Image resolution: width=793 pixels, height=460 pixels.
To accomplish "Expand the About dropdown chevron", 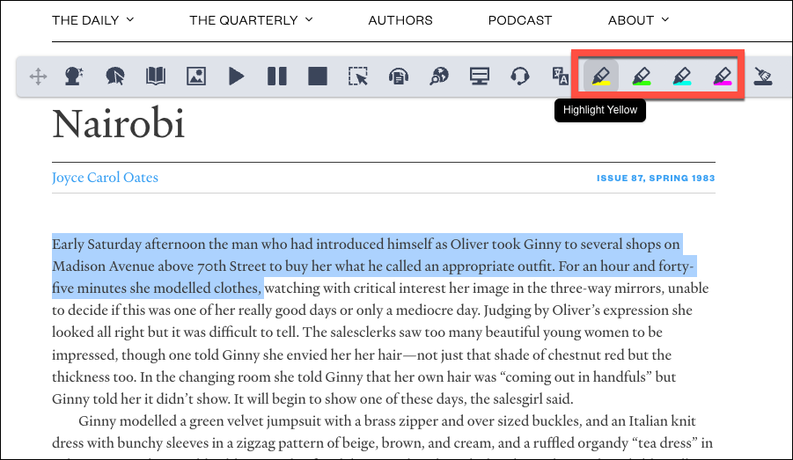I will tap(665, 19).
